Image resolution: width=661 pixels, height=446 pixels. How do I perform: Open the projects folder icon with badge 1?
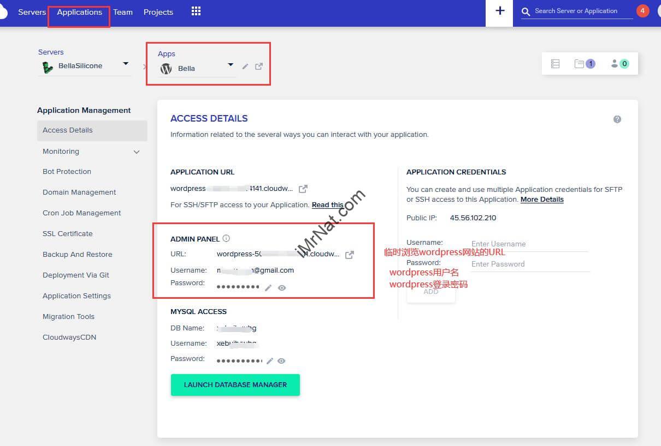pos(584,64)
